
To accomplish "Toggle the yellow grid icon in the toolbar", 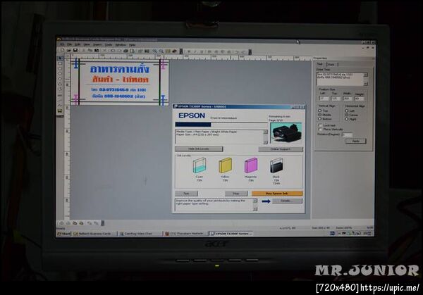I will 168,51.
